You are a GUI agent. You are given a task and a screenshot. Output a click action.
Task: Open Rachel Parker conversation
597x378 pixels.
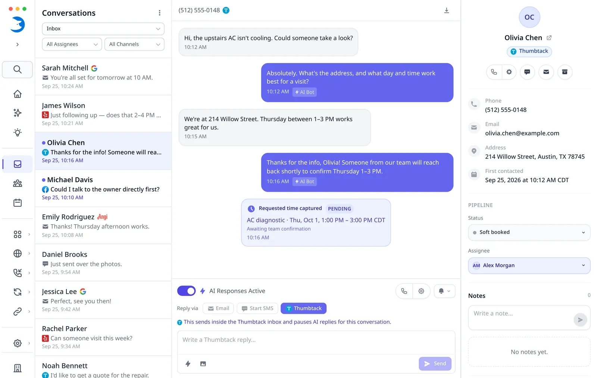pyautogui.click(x=103, y=337)
